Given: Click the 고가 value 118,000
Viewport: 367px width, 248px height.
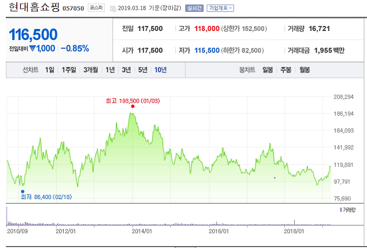Looking at the screenshot, I should click(207, 29).
